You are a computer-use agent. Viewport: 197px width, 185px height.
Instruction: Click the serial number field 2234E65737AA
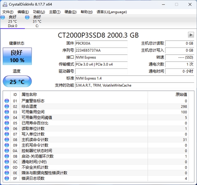[x=101, y=50]
